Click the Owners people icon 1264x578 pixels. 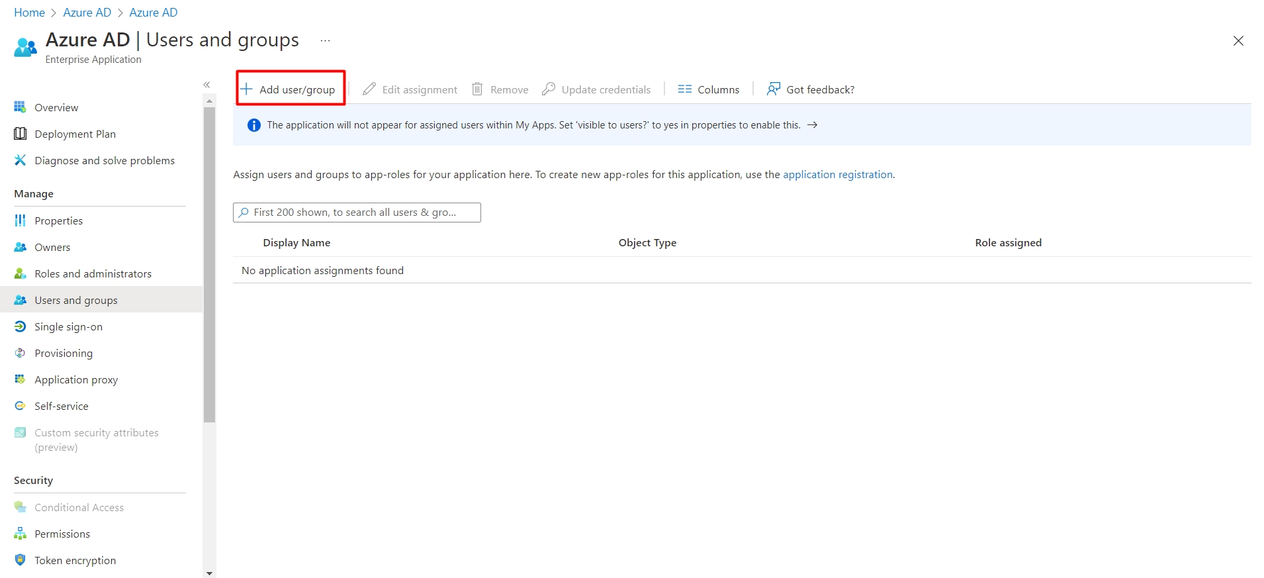click(x=20, y=246)
